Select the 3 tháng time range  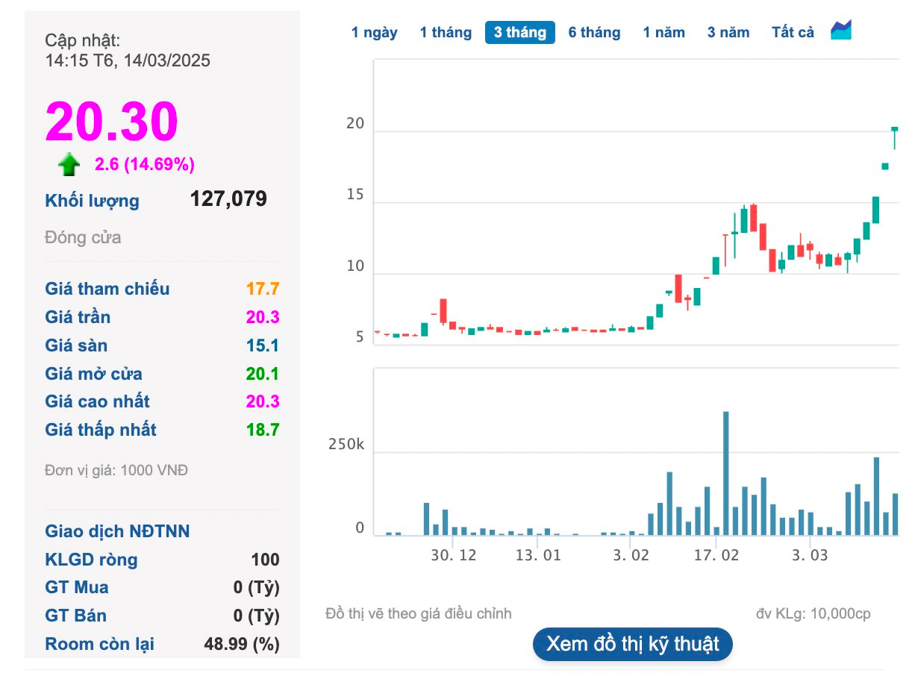(x=520, y=33)
